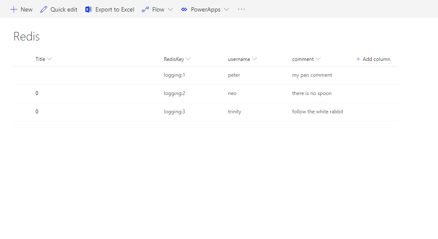
Task: Expand the Flow dropdown chevron
Action: (170, 9)
